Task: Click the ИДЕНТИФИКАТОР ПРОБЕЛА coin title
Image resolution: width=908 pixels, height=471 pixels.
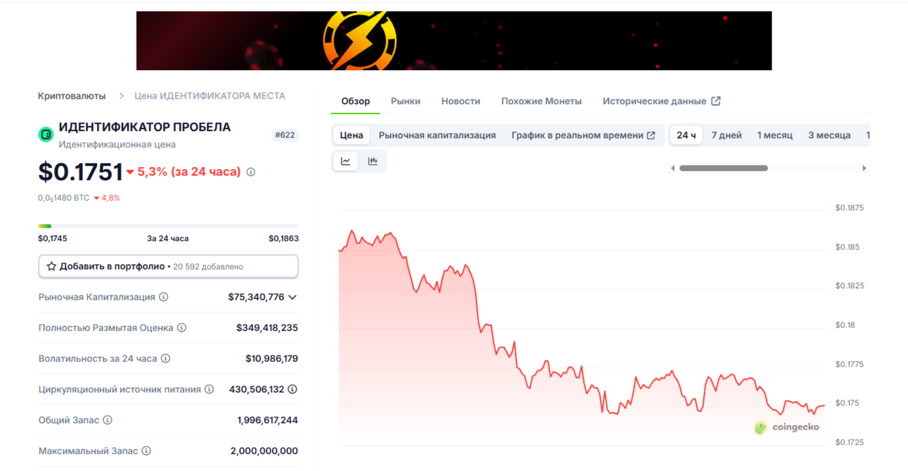Action: [x=145, y=127]
